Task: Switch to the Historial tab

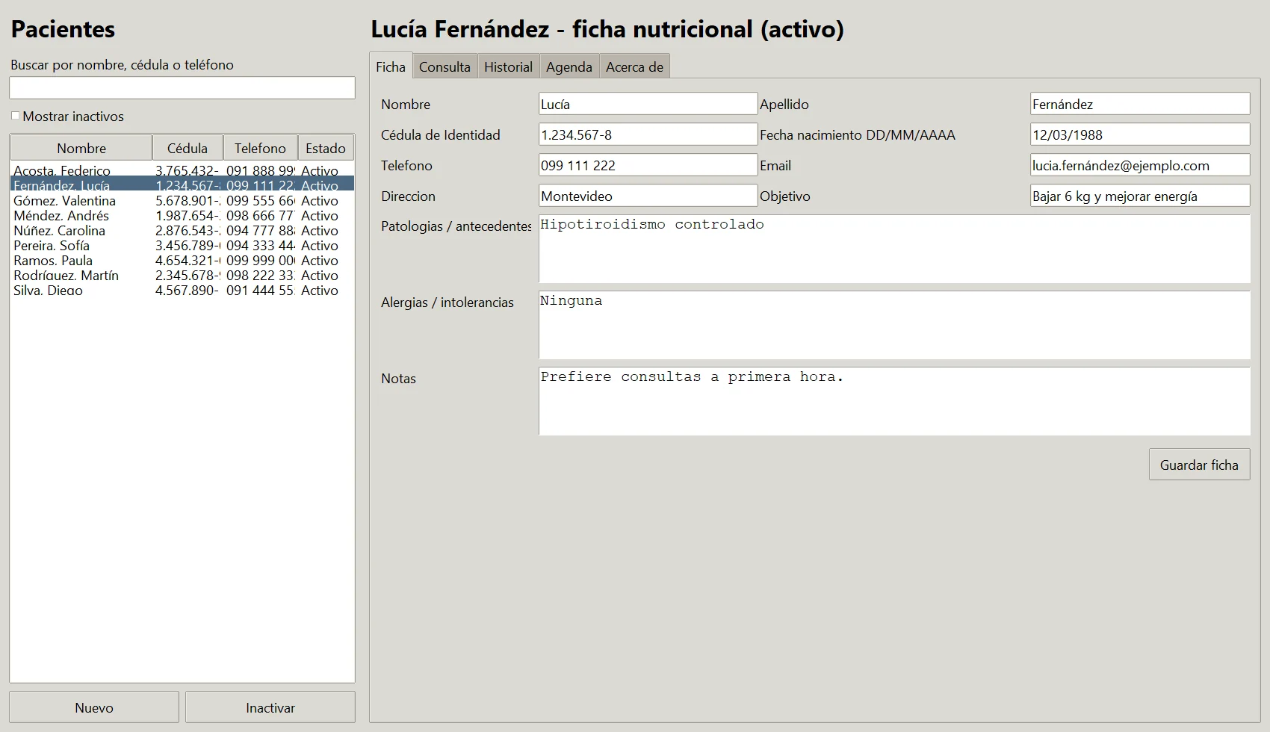Action: [508, 66]
